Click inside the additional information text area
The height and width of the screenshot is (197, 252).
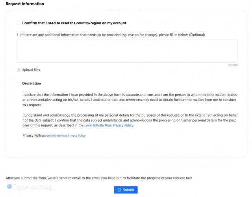(127, 51)
